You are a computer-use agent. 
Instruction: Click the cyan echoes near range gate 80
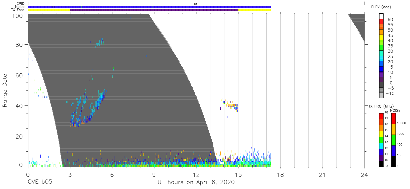coord(100,42)
